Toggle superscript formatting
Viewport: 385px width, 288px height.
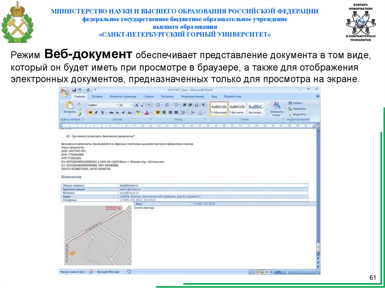pyautogui.click(x=123, y=113)
